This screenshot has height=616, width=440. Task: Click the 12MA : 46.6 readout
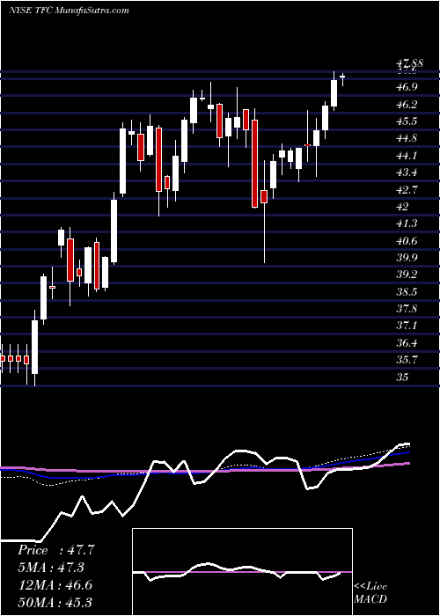click(x=55, y=584)
